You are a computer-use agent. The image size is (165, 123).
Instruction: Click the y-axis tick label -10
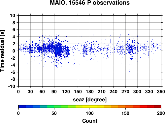(x=12, y=86)
